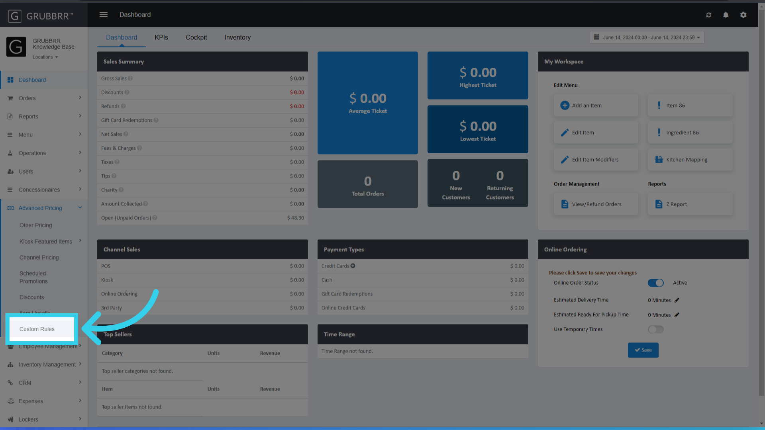This screenshot has width=765, height=430.
Task: Open settings with the gear icon
Action: point(743,15)
